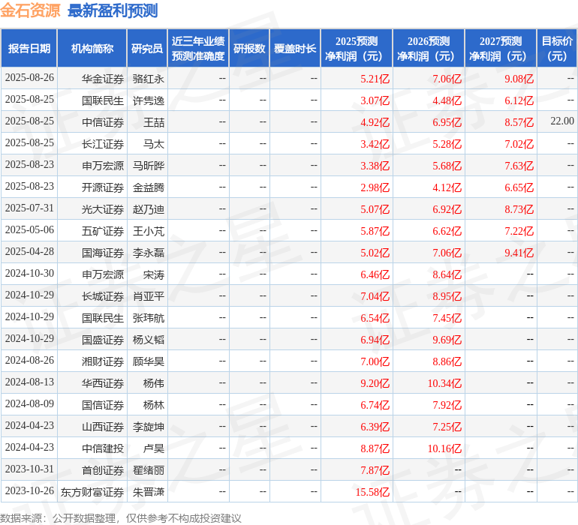Select the 机构简称 column header
The image size is (578, 525).
point(92,48)
